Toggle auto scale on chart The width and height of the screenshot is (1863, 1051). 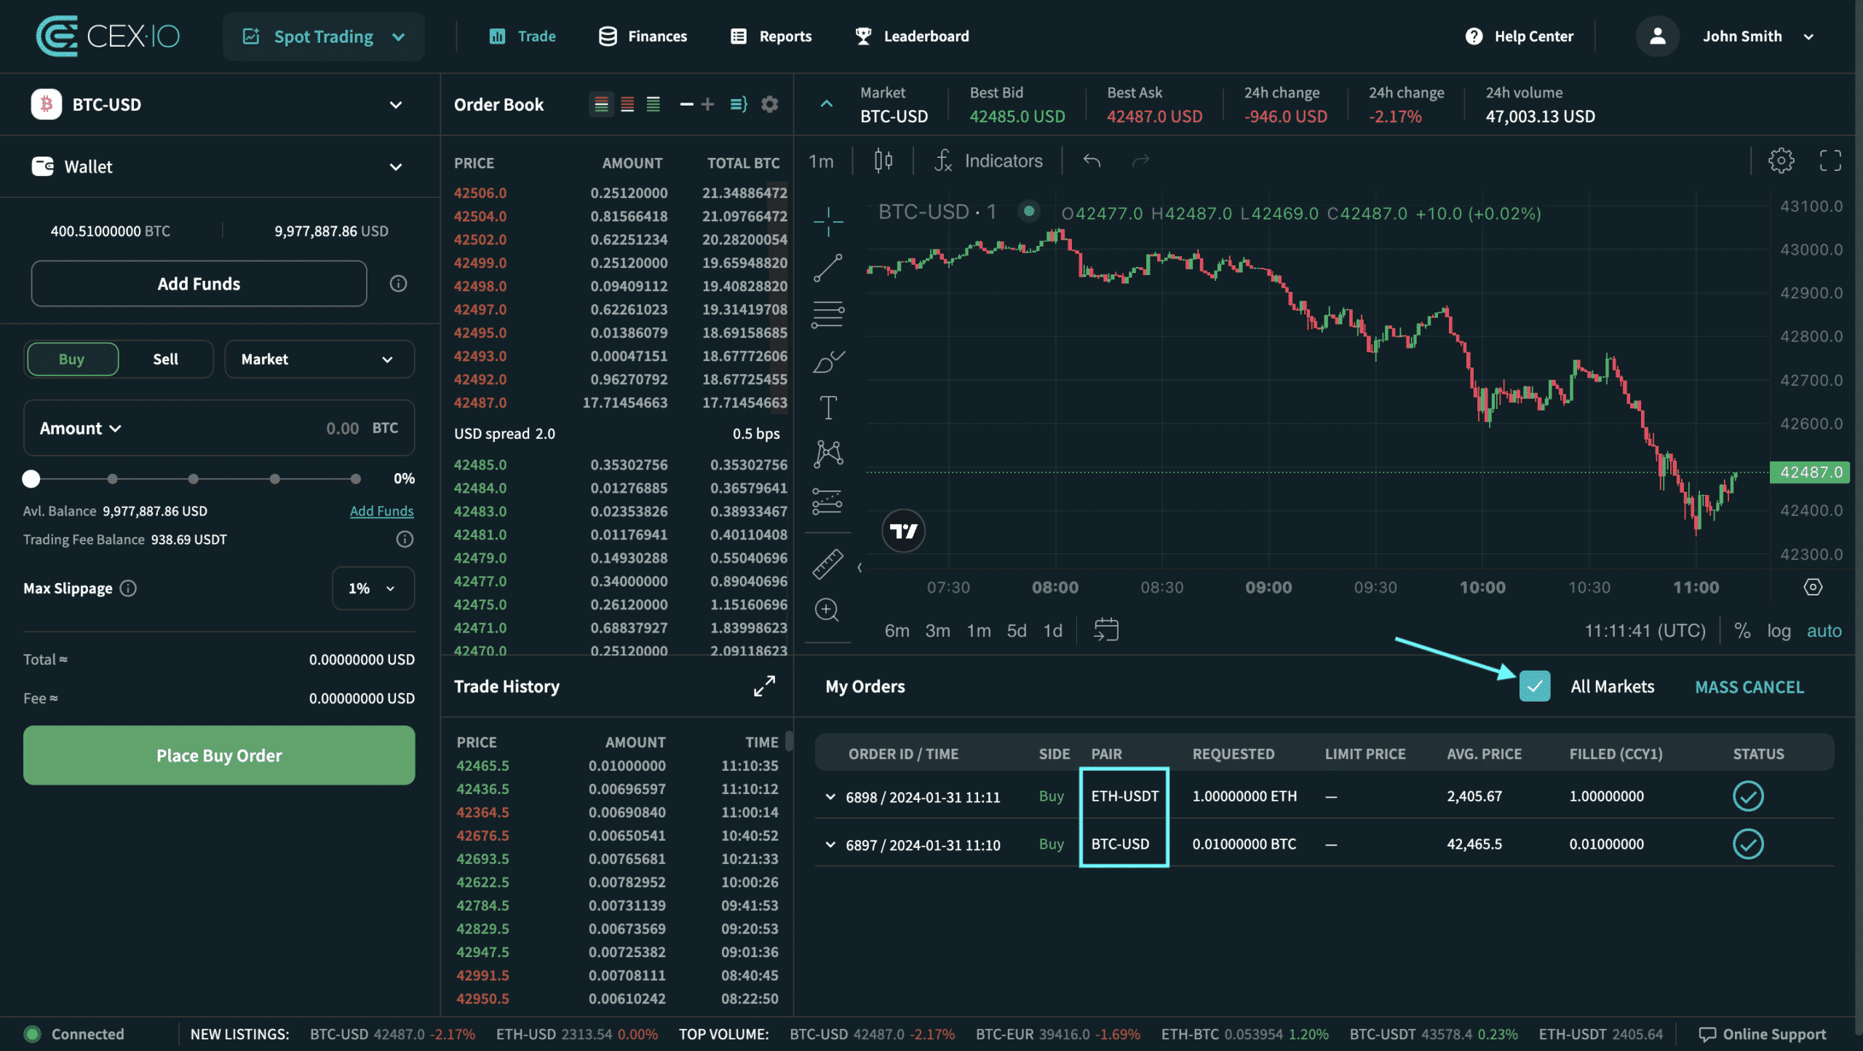coord(1824,631)
